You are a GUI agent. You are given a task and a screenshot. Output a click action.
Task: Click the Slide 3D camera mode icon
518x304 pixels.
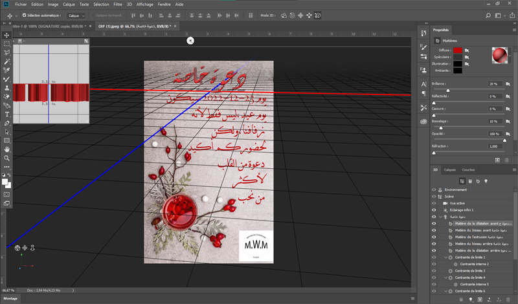[309, 16]
